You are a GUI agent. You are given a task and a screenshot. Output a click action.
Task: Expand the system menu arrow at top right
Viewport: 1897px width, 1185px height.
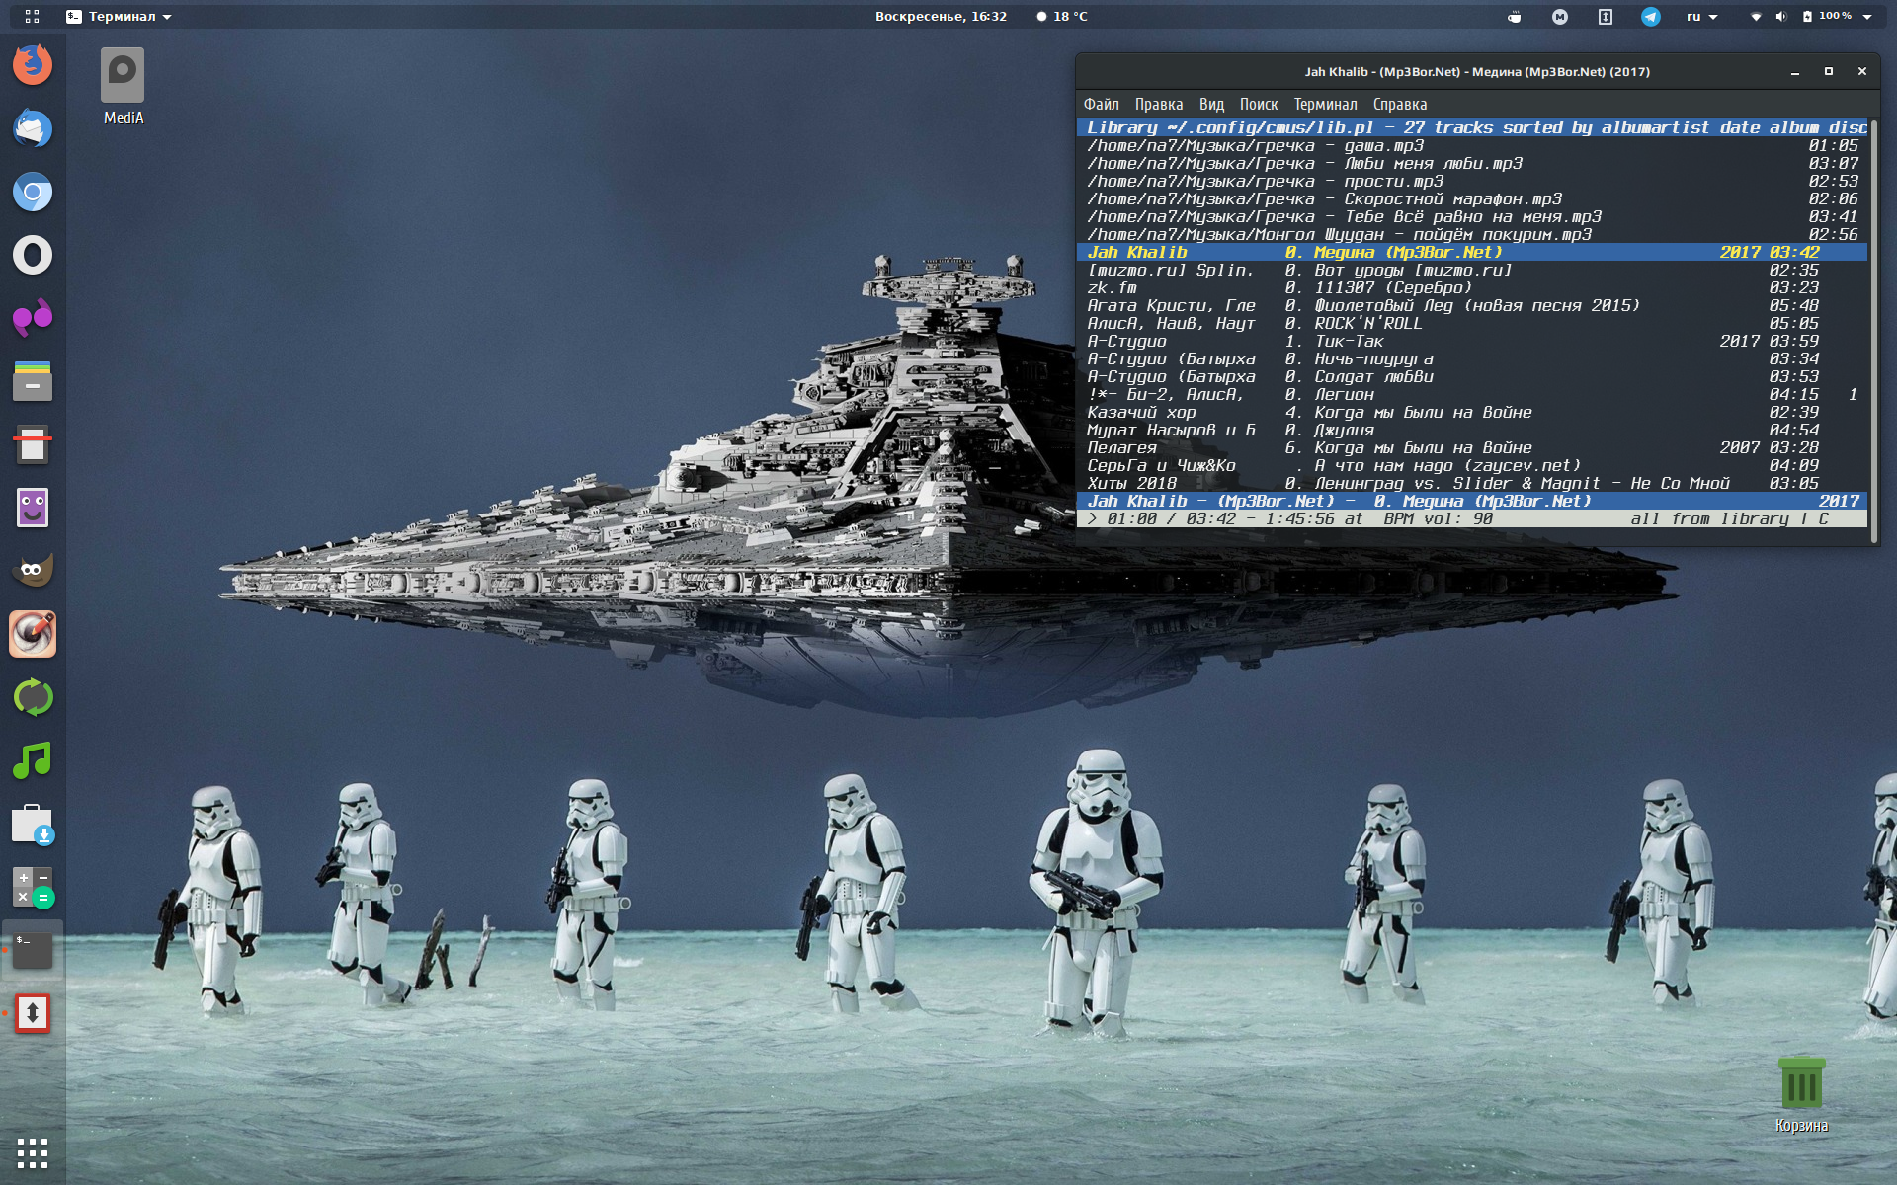pos(1867,16)
